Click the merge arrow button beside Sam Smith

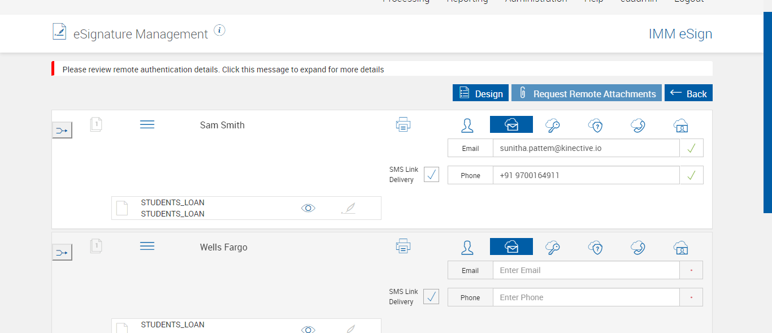click(x=62, y=131)
